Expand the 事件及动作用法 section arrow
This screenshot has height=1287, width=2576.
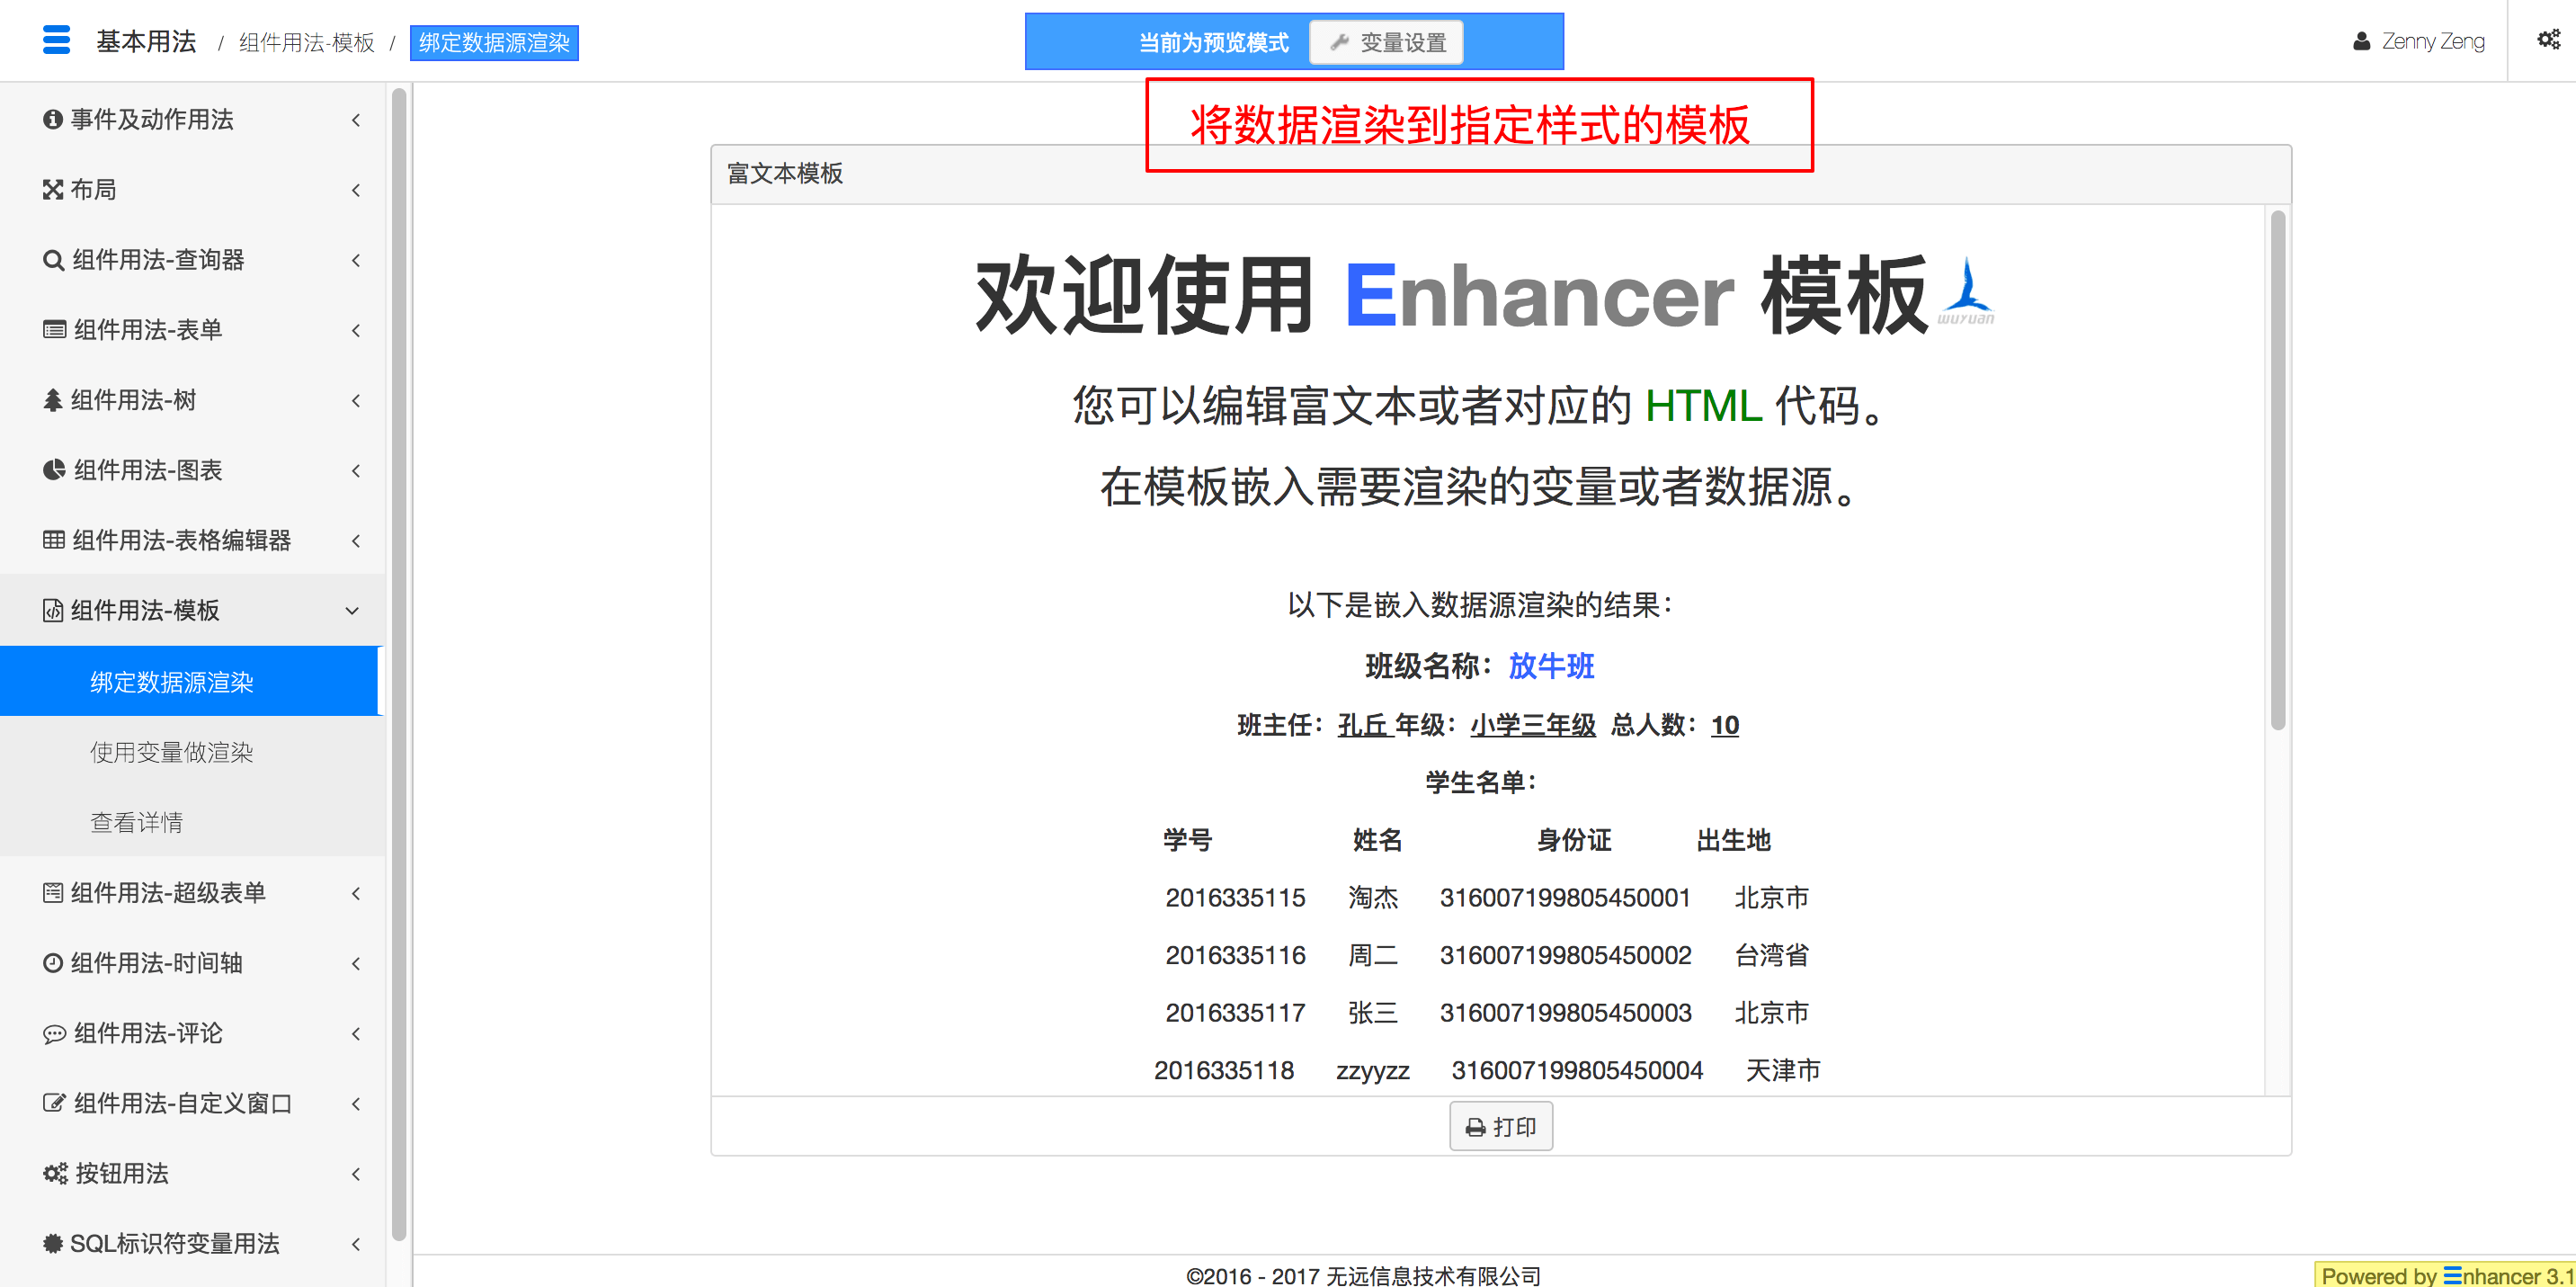(356, 120)
